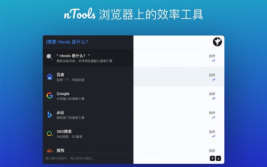This screenshot has height=167, width=267.
Task: Click the up arrow navigation button
Action: coord(212,158)
